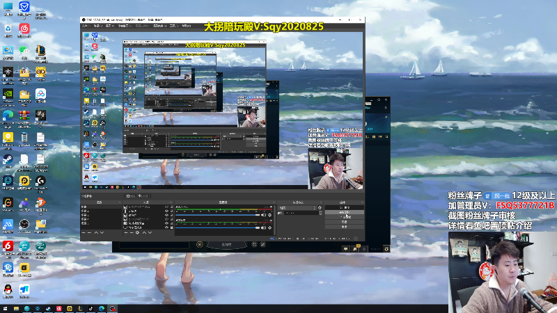Open Recycle Bin on desktop
This screenshot has width=557, height=313.
click(x=8, y=29)
